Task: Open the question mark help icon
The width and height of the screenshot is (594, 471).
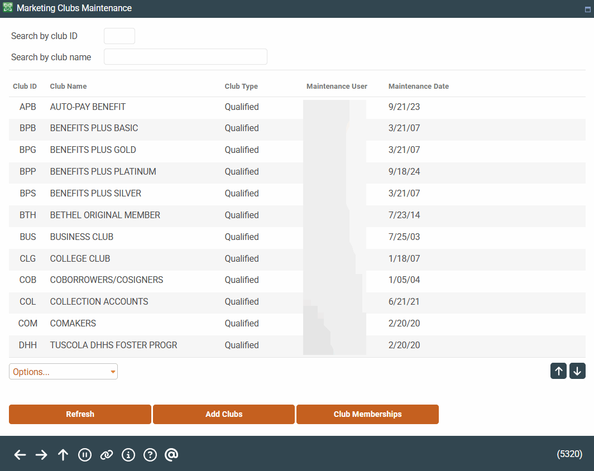Action: tap(150, 455)
